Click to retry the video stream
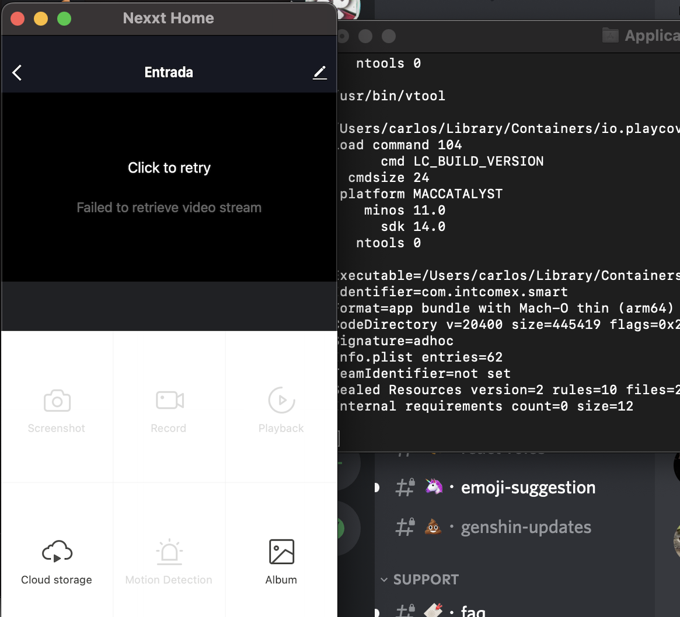 [169, 168]
